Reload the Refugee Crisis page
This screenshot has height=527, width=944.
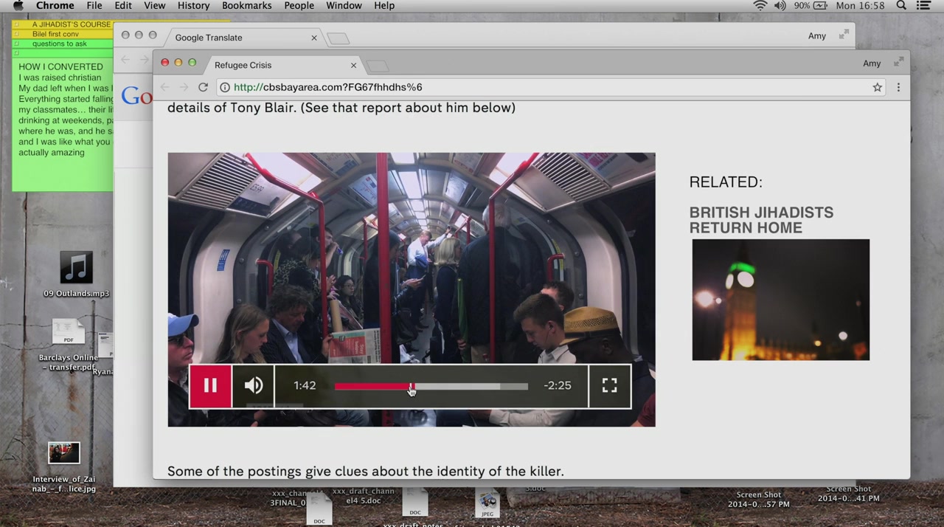point(203,87)
